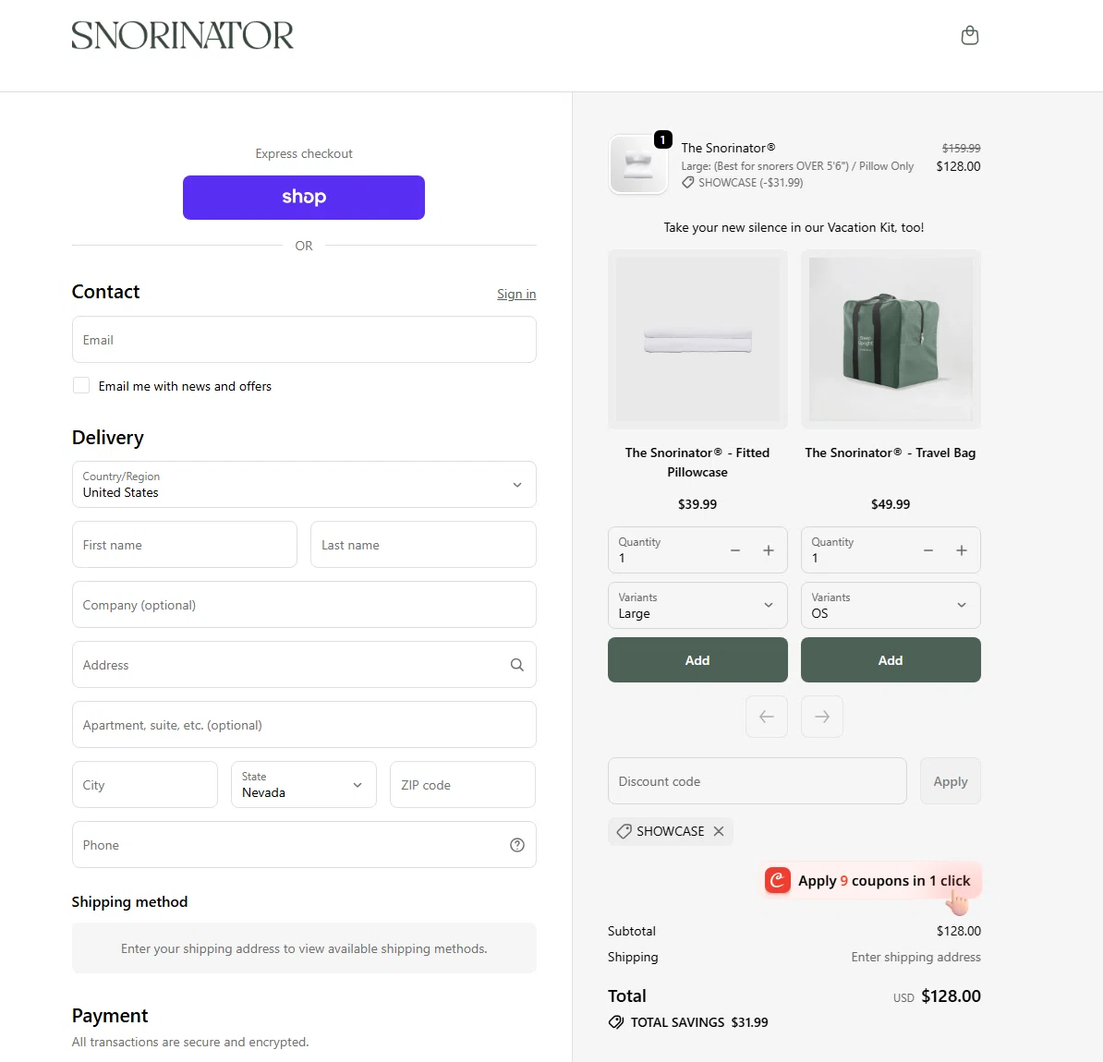Open the Travel Bag product image
Screen dimensions: 1103x1062
click(x=891, y=339)
